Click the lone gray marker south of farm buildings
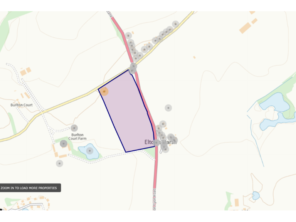296x222 pixels. tap(59, 163)
